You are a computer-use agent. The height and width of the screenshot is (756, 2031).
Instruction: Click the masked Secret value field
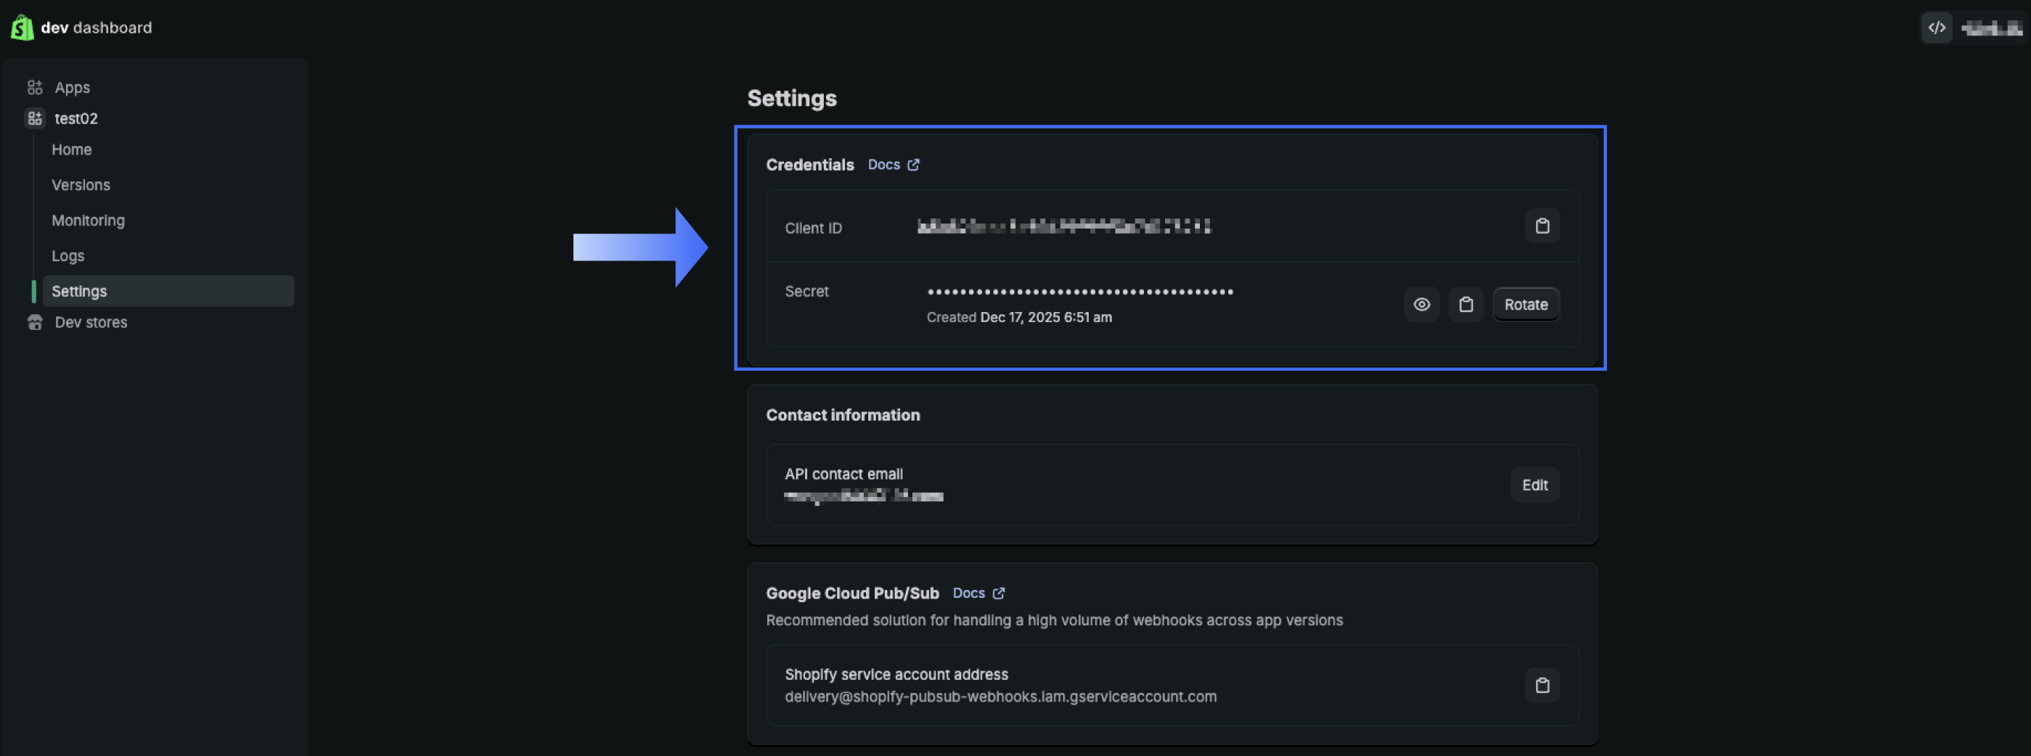click(x=1080, y=292)
